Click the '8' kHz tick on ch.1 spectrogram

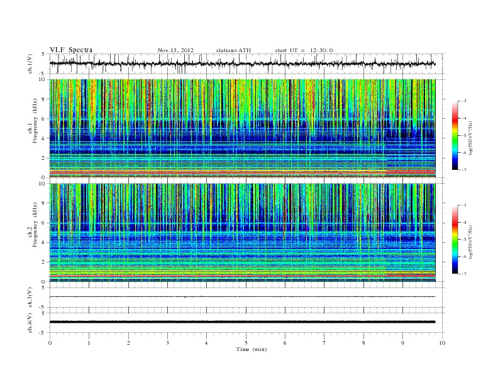click(x=43, y=99)
